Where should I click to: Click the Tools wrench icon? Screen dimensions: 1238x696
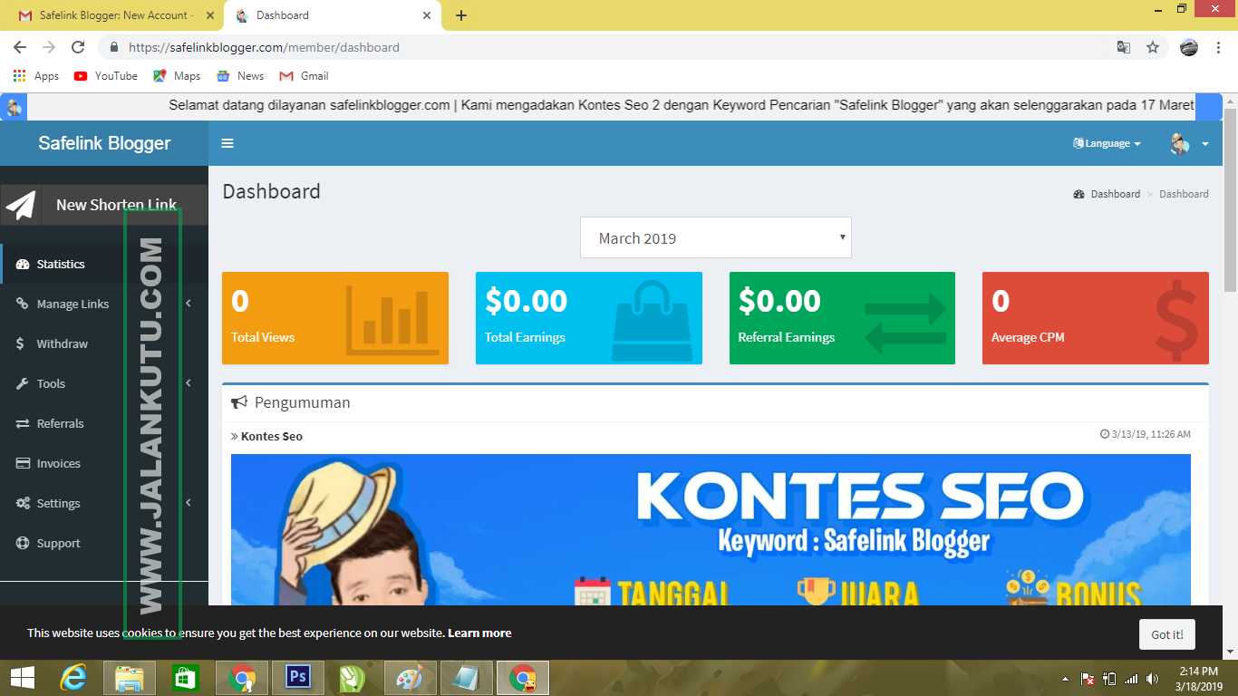pyautogui.click(x=23, y=383)
